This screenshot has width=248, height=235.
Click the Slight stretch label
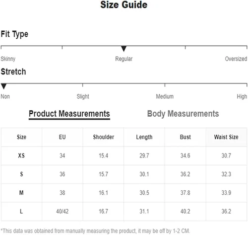point(83,96)
